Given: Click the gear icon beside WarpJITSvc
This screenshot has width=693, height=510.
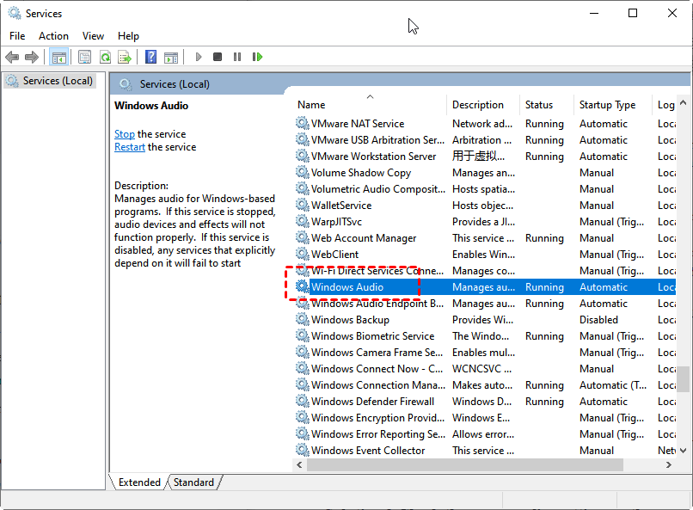Looking at the screenshot, I should coord(303,221).
